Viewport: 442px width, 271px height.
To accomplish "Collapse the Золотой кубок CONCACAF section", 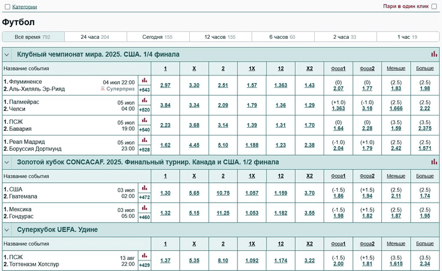I will tap(7, 161).
